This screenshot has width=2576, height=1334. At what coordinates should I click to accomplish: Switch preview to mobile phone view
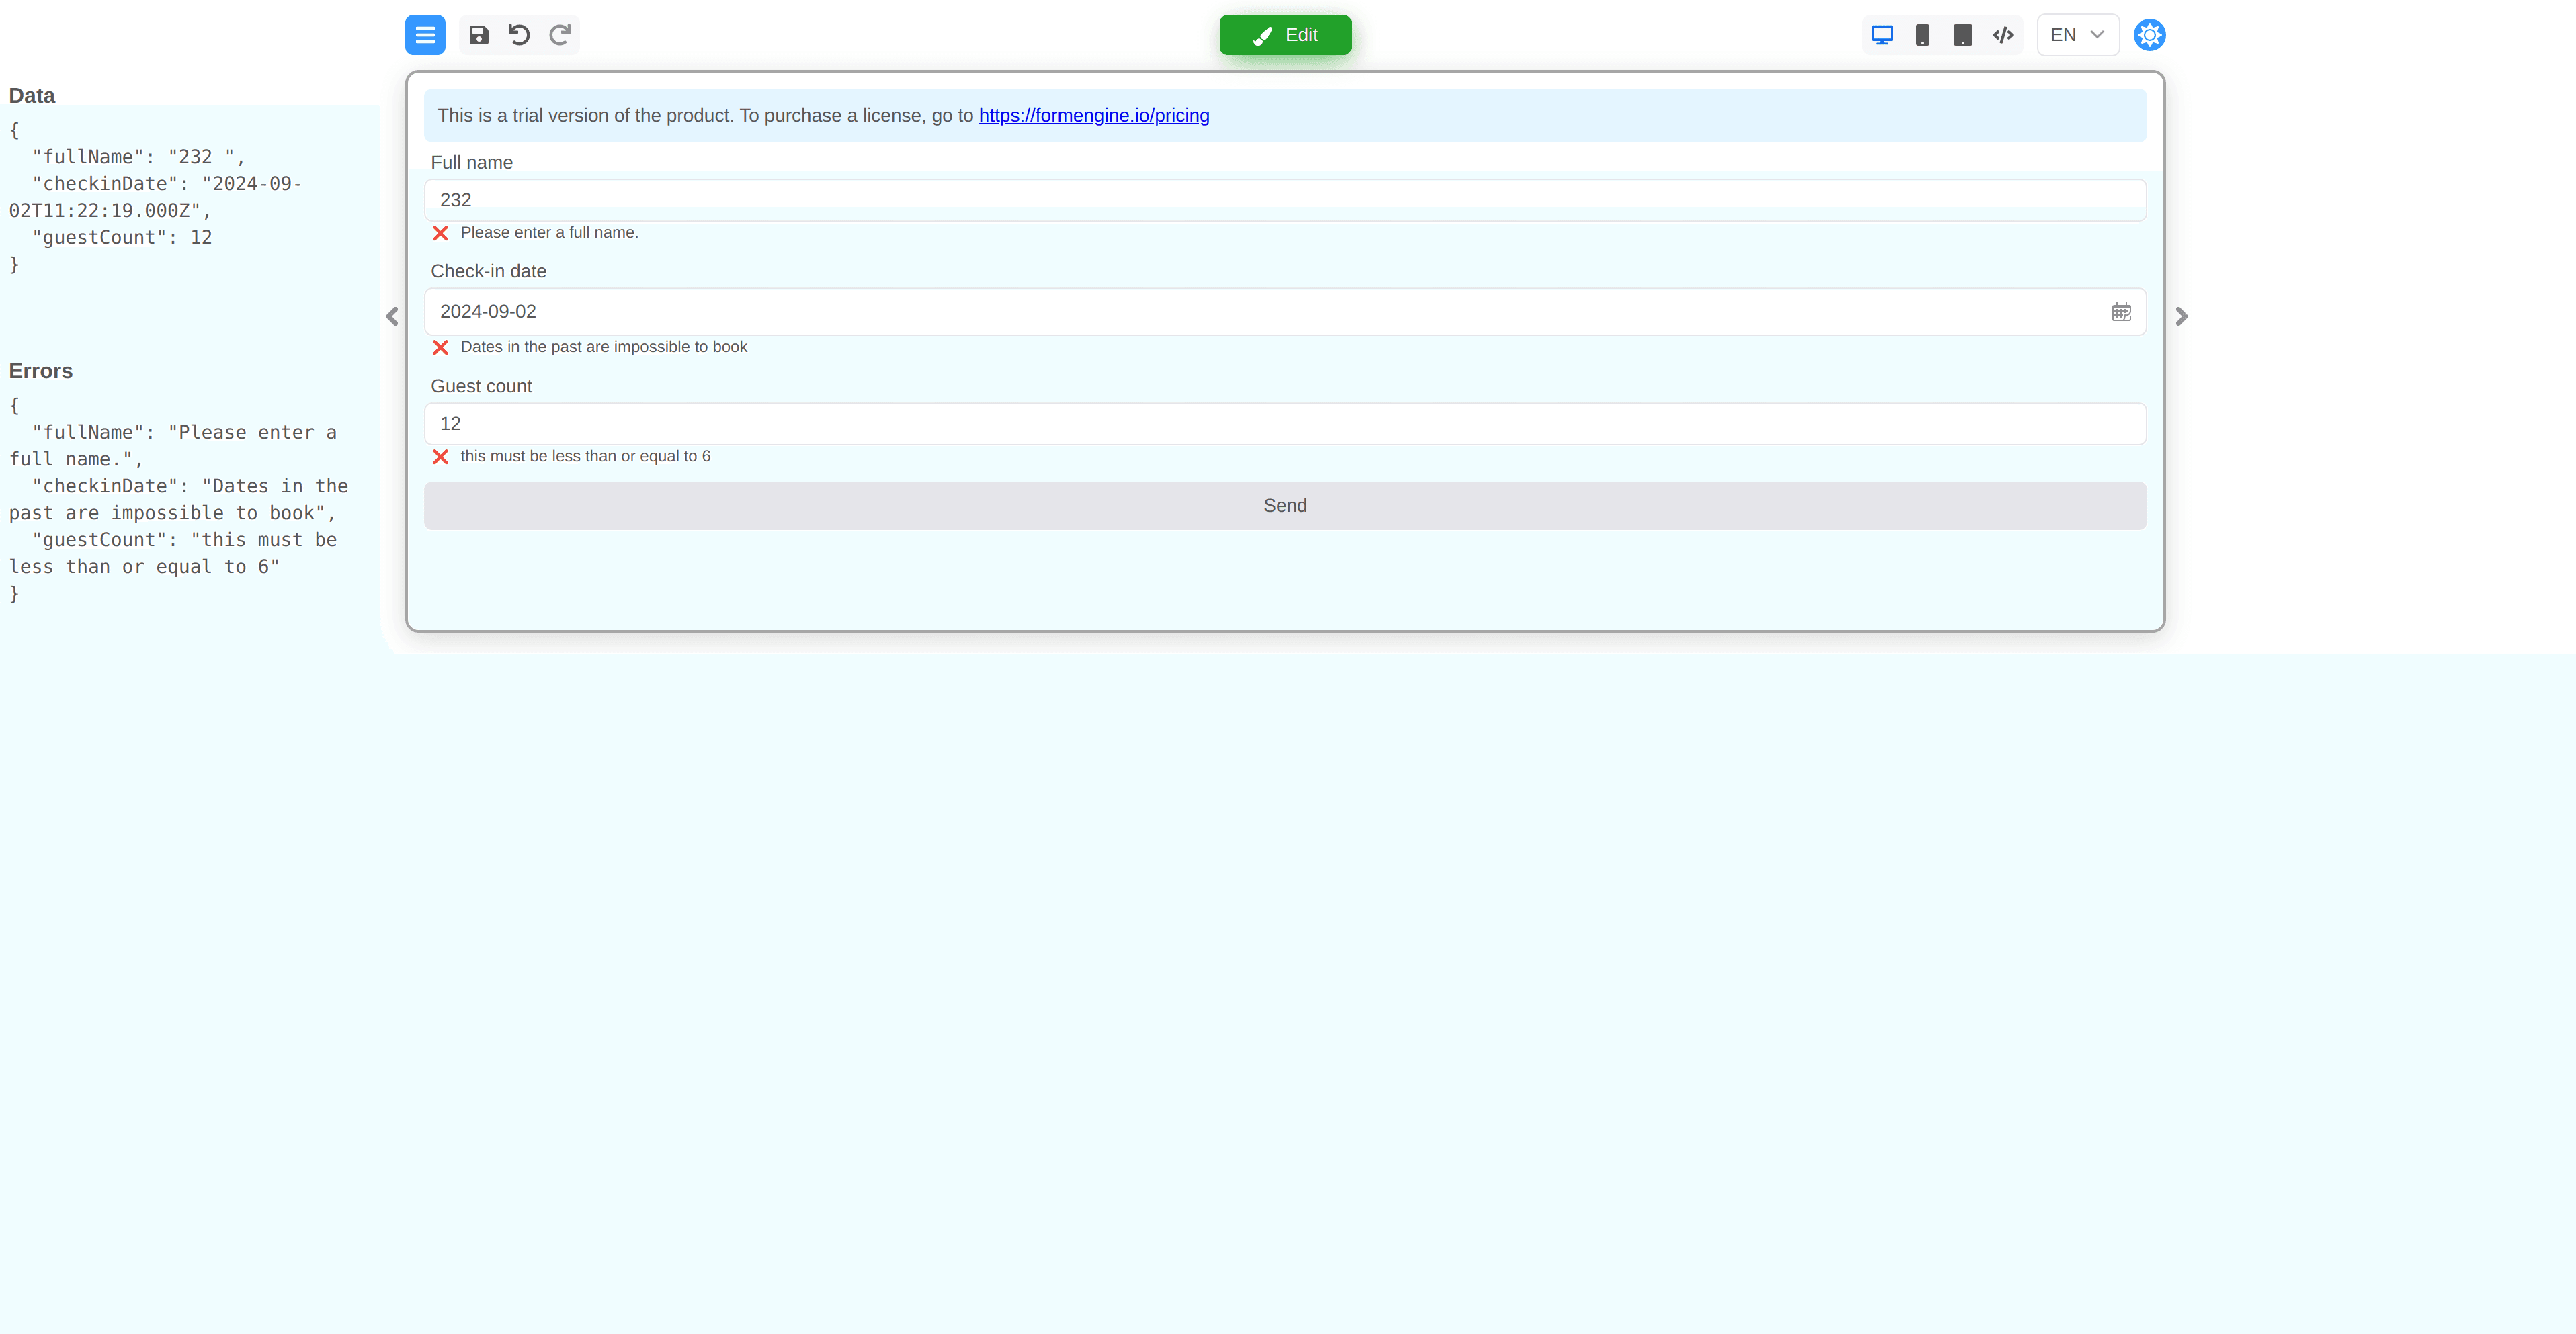(1922, 35)
